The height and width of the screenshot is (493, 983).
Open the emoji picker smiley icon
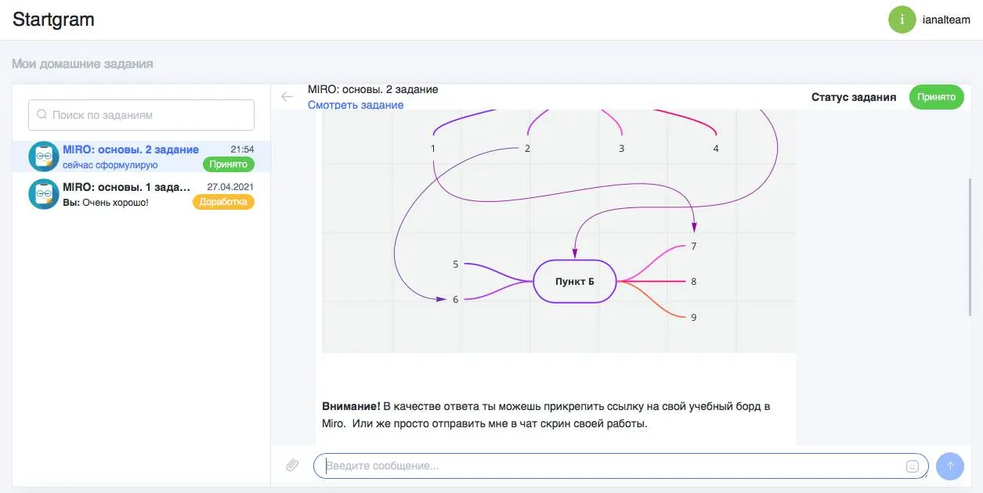(912, 466)
